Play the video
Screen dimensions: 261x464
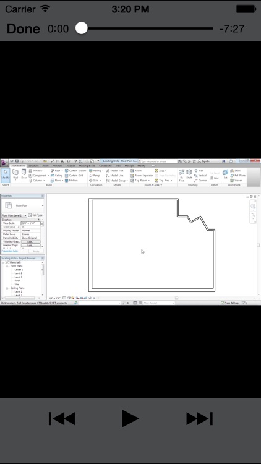pyautogui.click(x=130, y=418)
